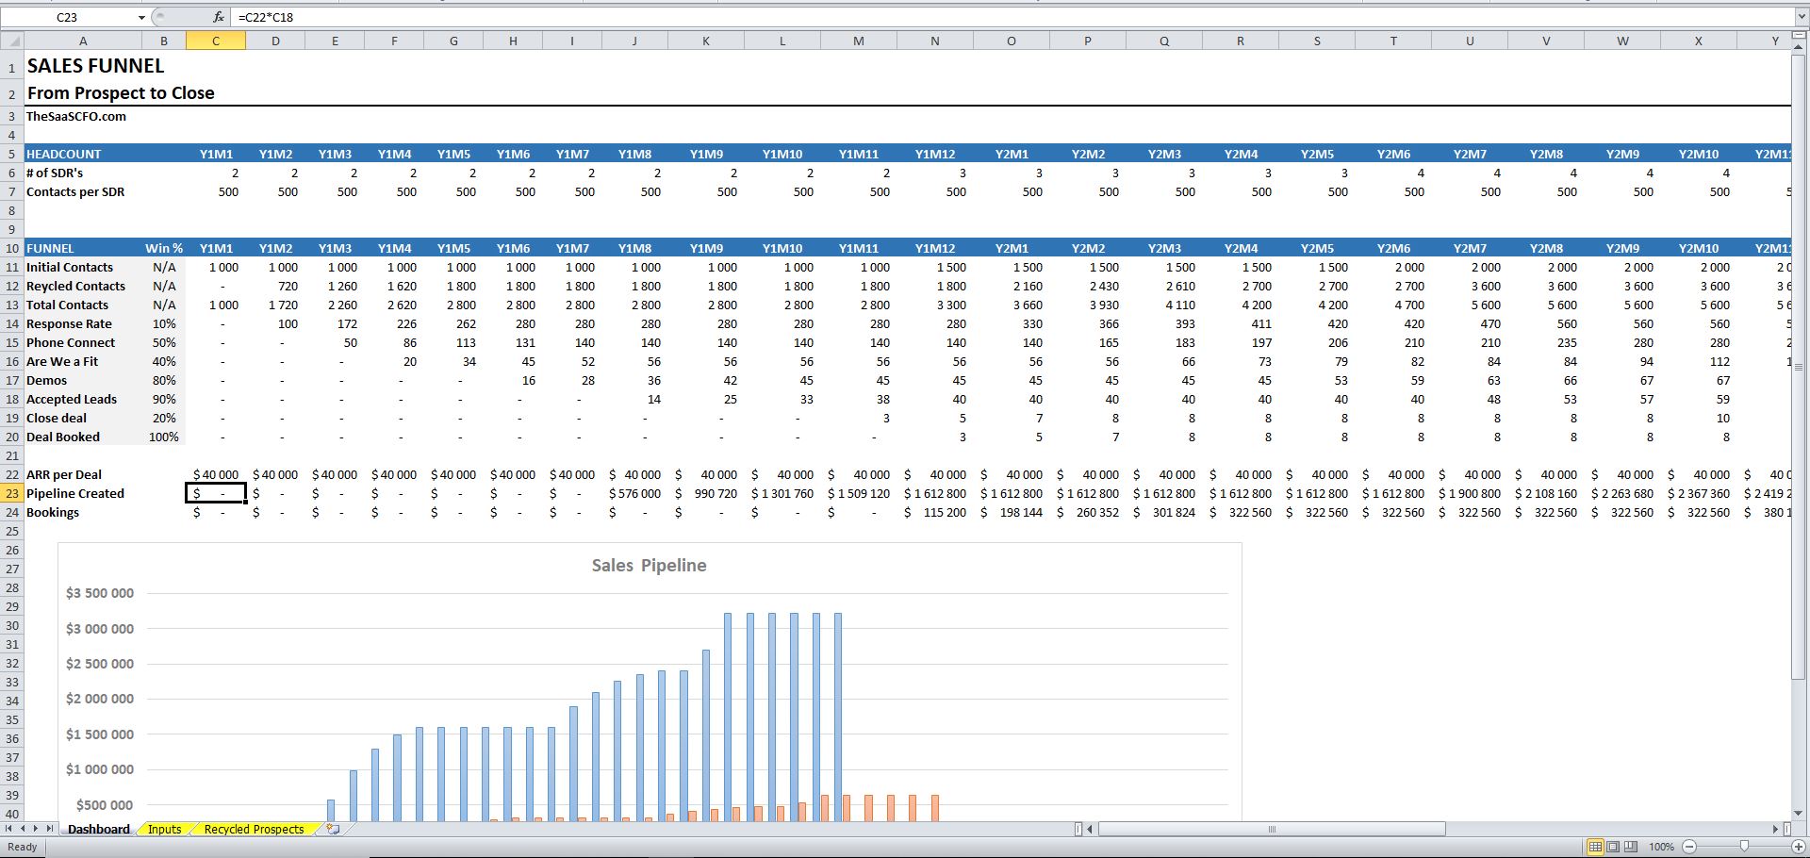Click the Normal view icon

1597,847
